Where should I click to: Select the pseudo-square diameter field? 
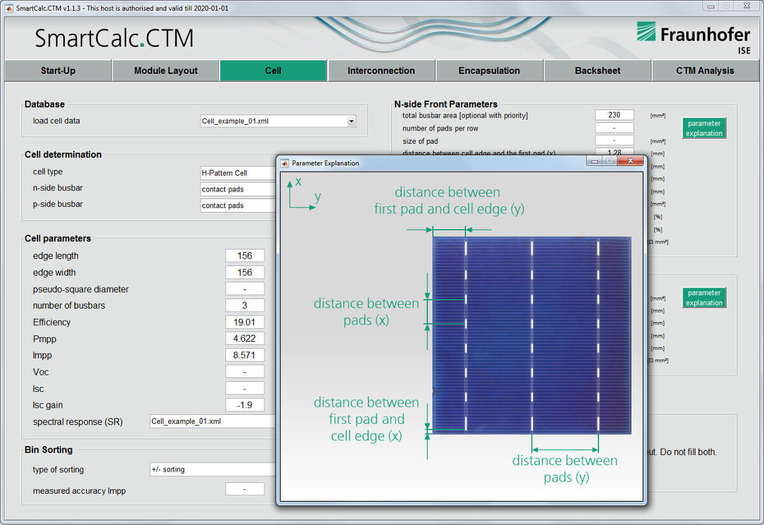[244, 289]
